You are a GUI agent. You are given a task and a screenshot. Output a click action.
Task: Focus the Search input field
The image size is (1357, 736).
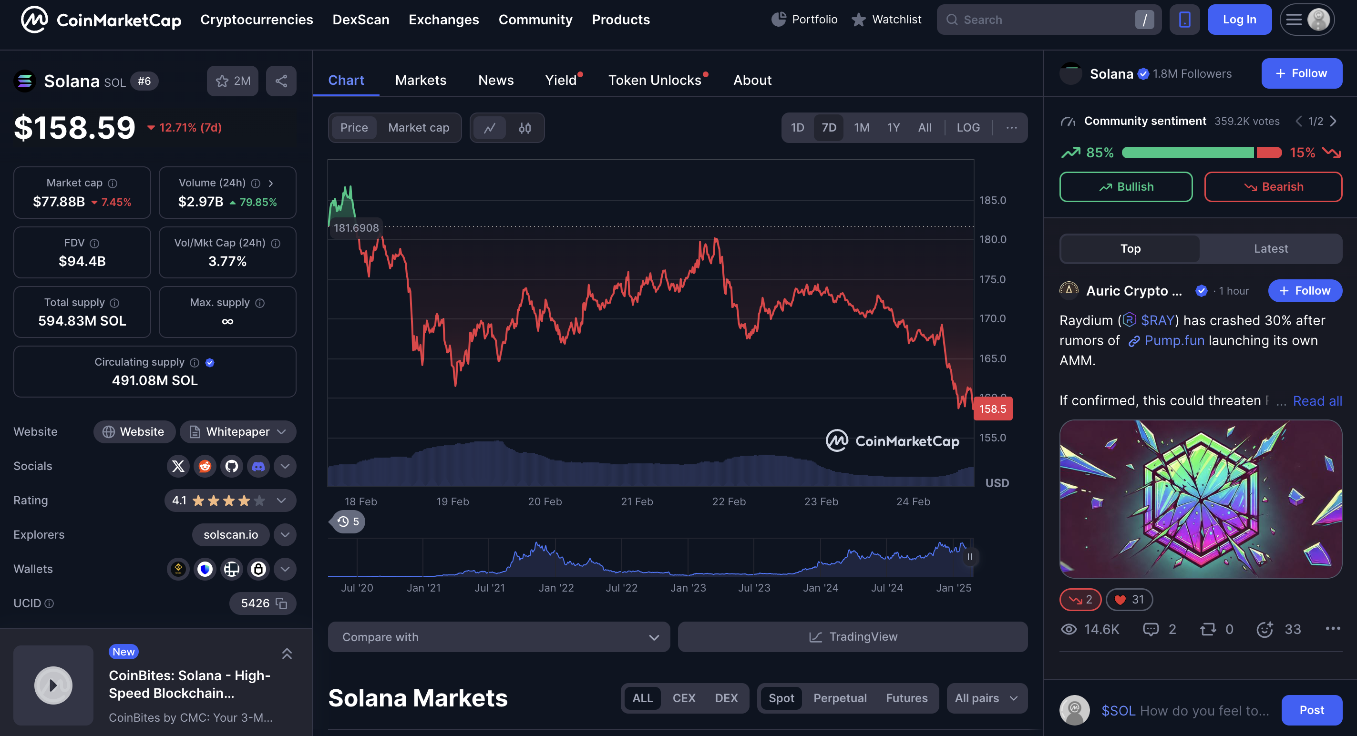click(1049, 20)
